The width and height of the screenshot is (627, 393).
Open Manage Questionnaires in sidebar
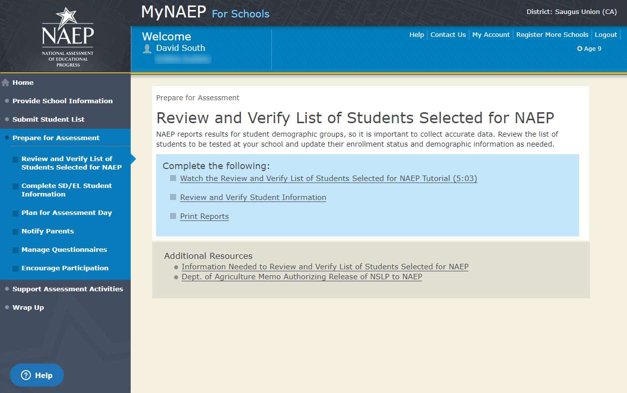[x=64, y=249]
